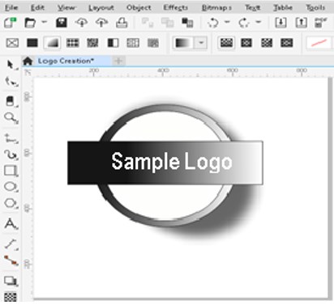Image resolution: width=334 pixels, height=305 pixels.
Task: Select the Two-color pattern fill option
Action: 113,43
